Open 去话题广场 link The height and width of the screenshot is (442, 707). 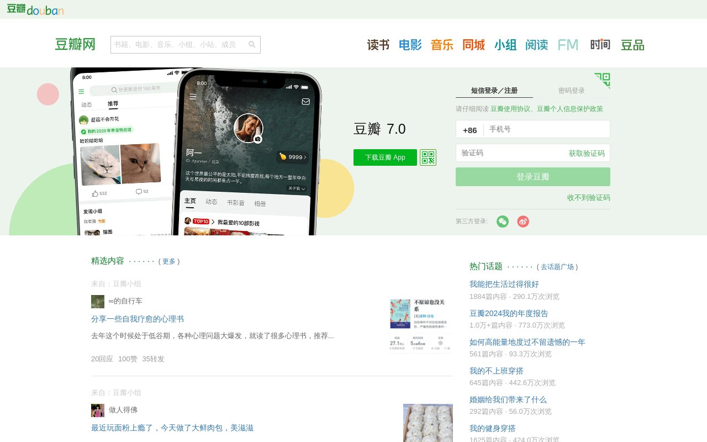click(557, 267)
